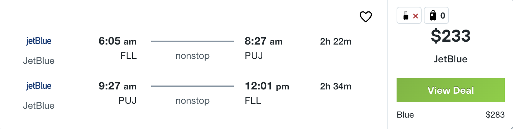Image resolution: width=513 pixels, height=129 pixels.
Task: Click the JetBlue logo on outbound flight
Action: [39, 41]
